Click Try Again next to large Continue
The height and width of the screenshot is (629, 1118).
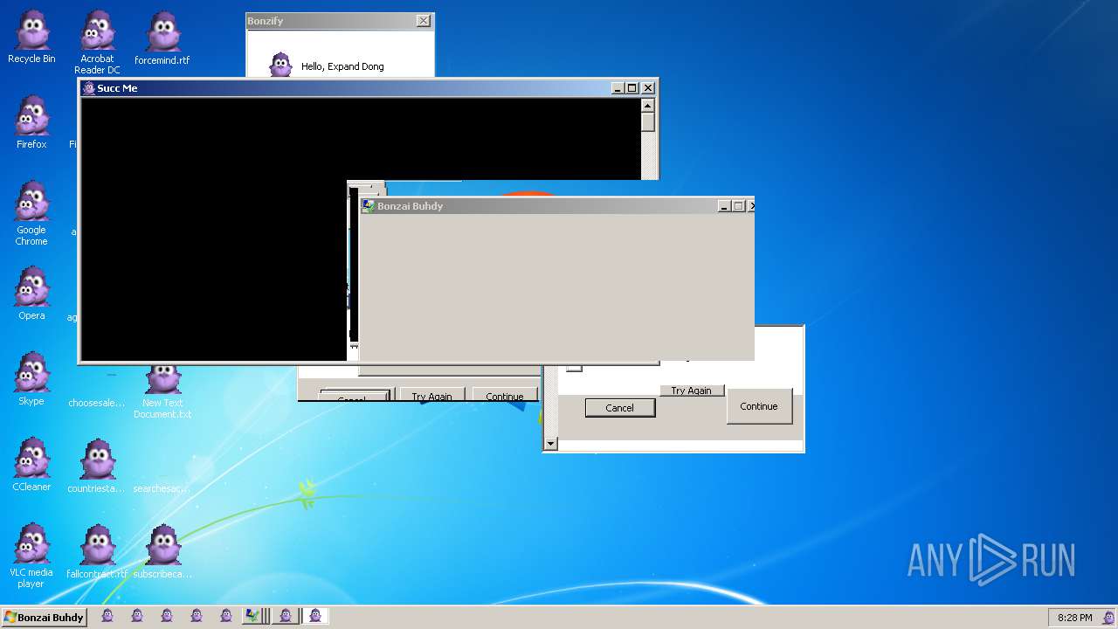[691, 391]
